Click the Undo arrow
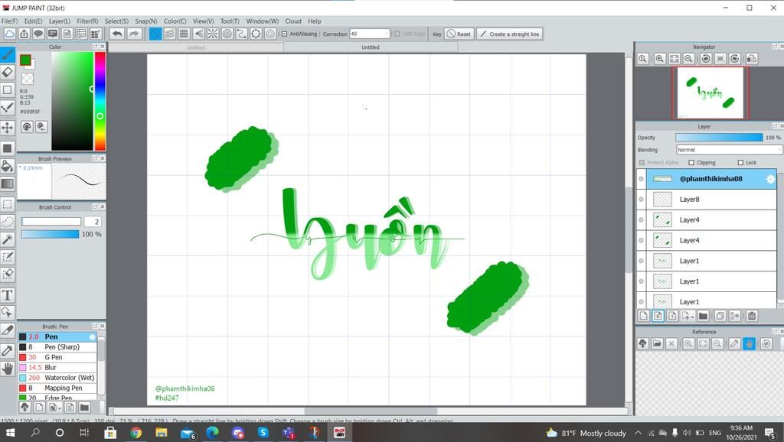The height and width of the screenshot is (442, 784). click(x=117, y=34)
